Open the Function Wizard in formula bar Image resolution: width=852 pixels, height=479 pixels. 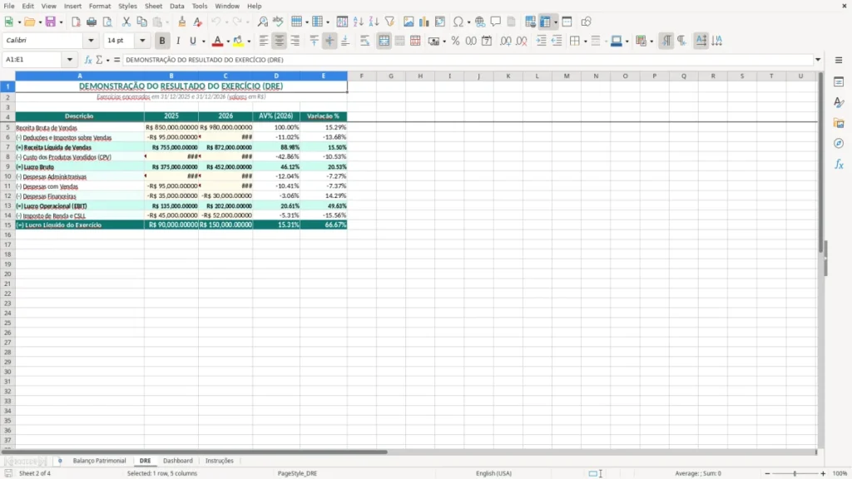88,60
